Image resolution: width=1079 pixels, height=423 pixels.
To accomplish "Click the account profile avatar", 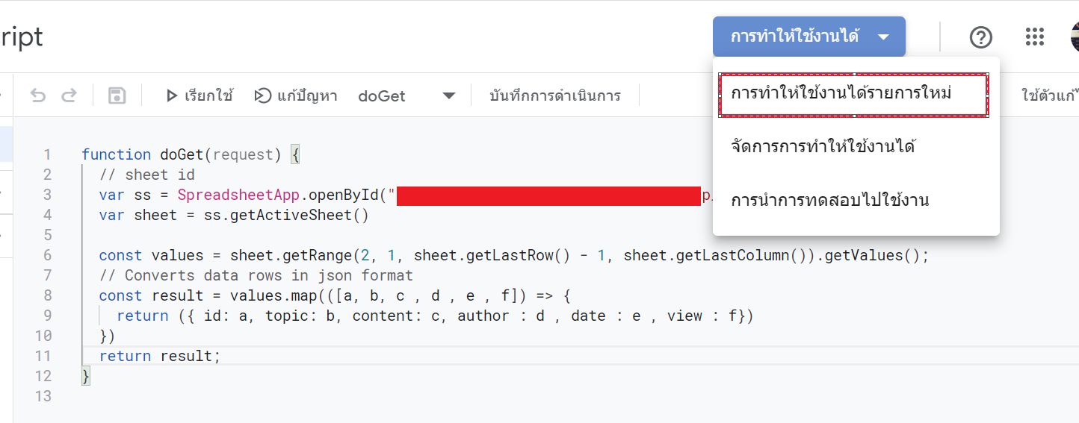I will pos(1075,37).
